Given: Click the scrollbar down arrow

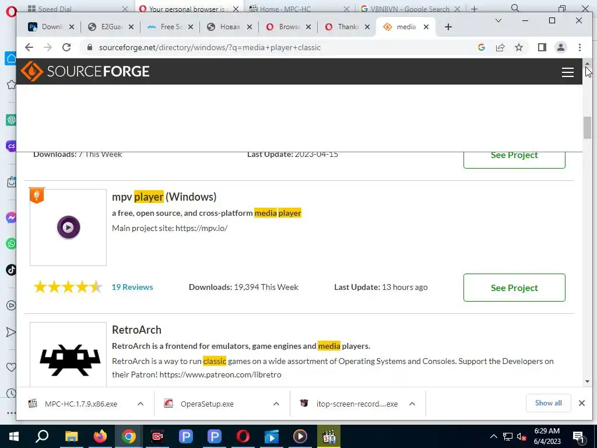Looking at the screenshot, I should pyautogui.click(x=587, y=381).
